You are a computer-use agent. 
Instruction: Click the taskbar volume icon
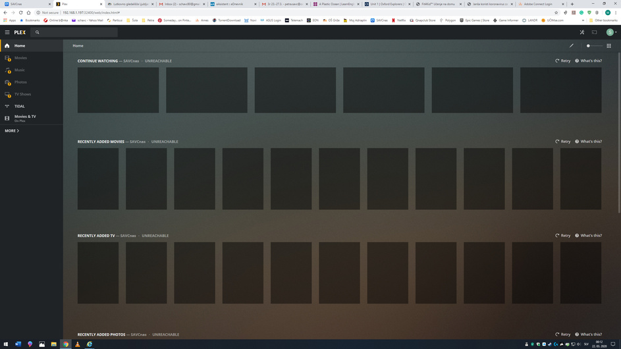579,344
